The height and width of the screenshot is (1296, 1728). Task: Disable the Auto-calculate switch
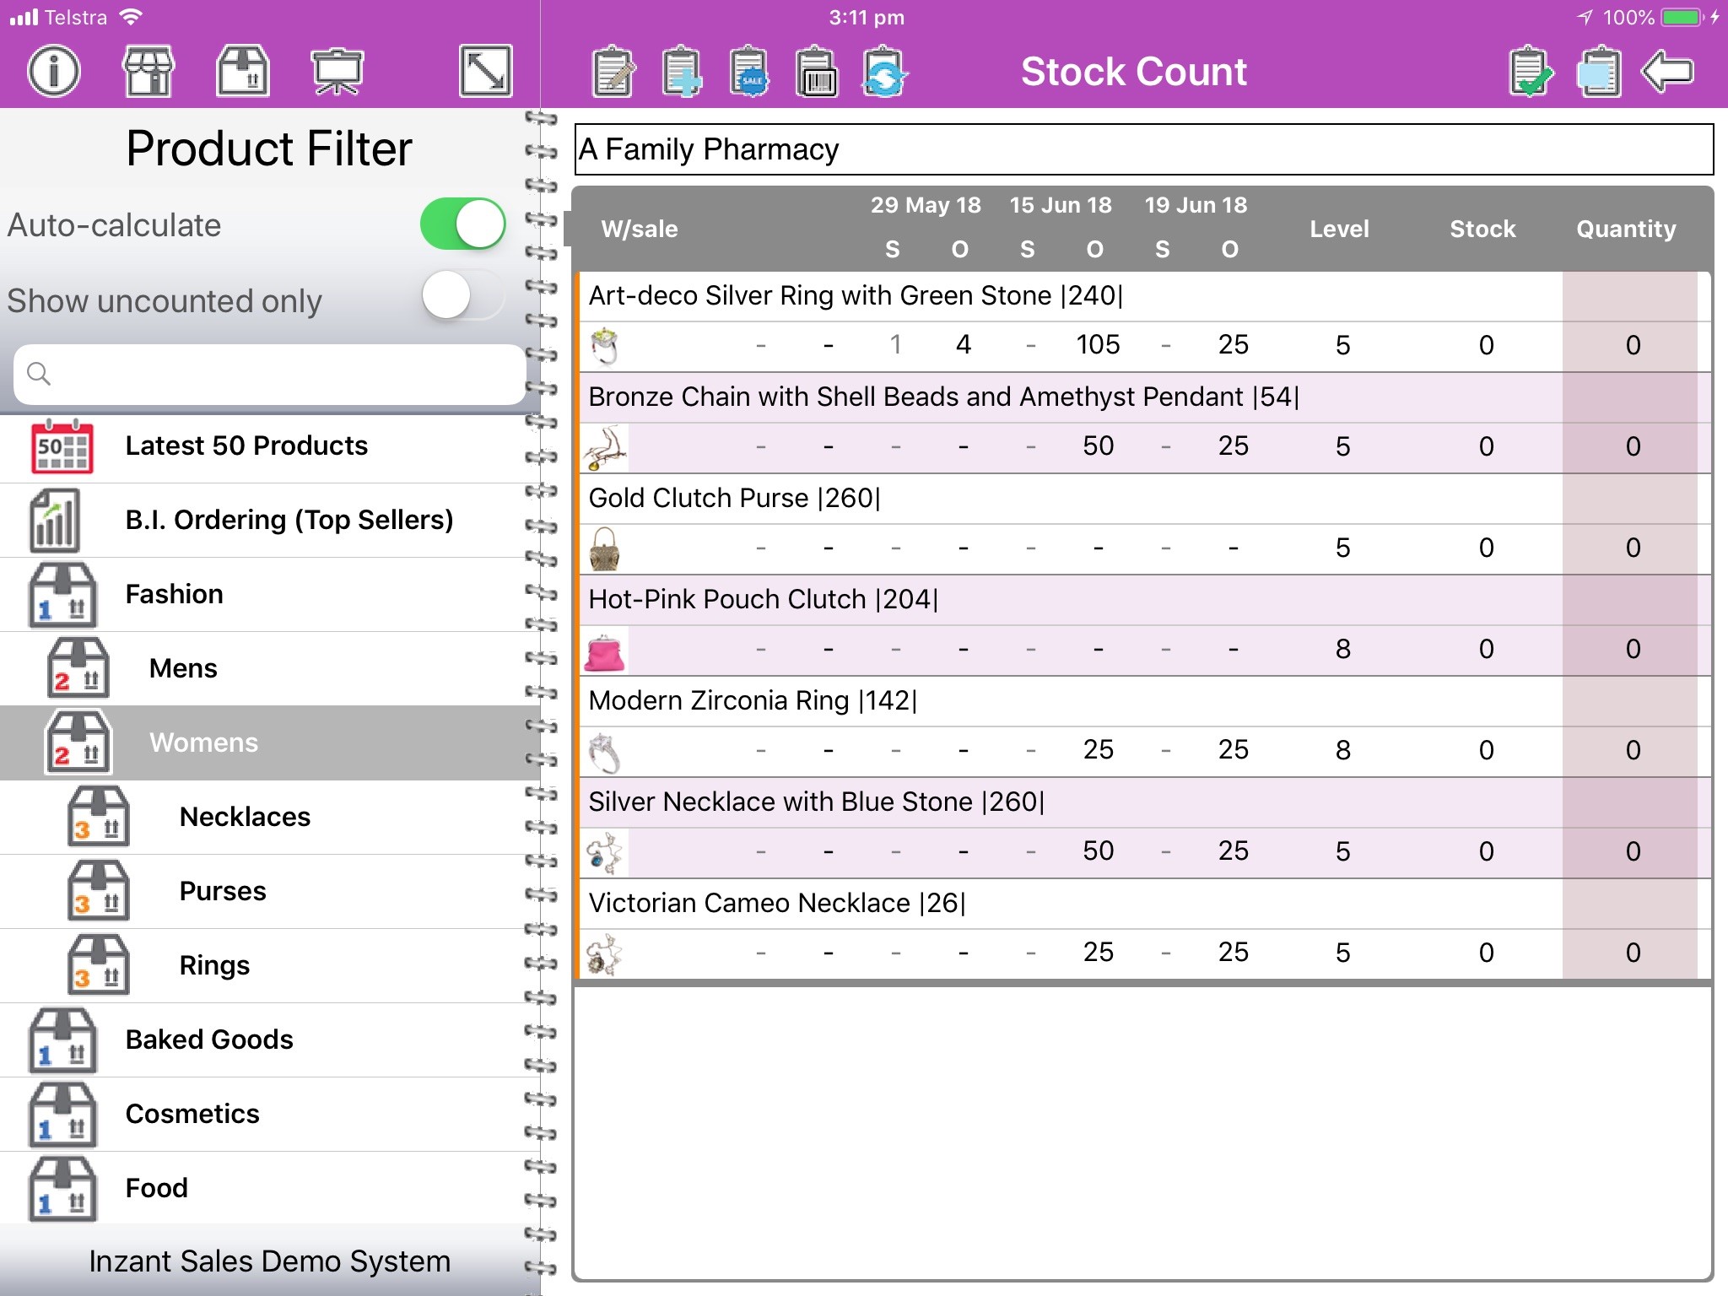click(462, 224)
